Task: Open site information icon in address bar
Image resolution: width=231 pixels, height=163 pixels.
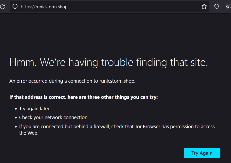Action: (x=15, y=7)
